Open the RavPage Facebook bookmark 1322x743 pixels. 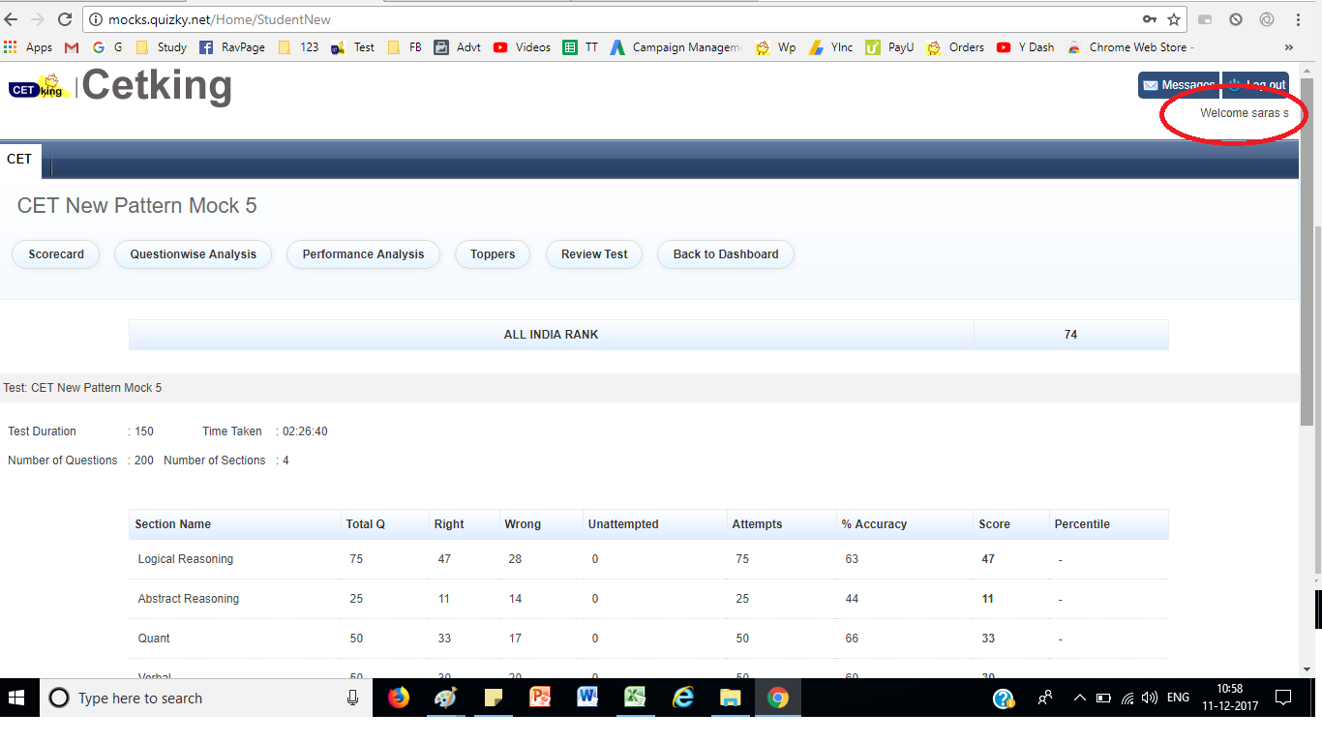pyautogui.click(x=232, y=46)
